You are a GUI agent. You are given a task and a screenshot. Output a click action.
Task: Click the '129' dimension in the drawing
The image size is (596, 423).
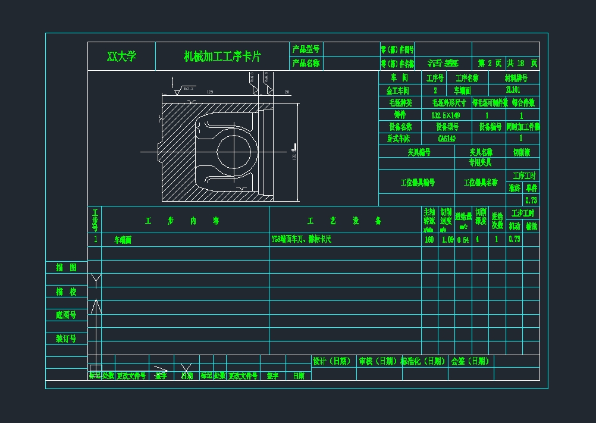210,92
